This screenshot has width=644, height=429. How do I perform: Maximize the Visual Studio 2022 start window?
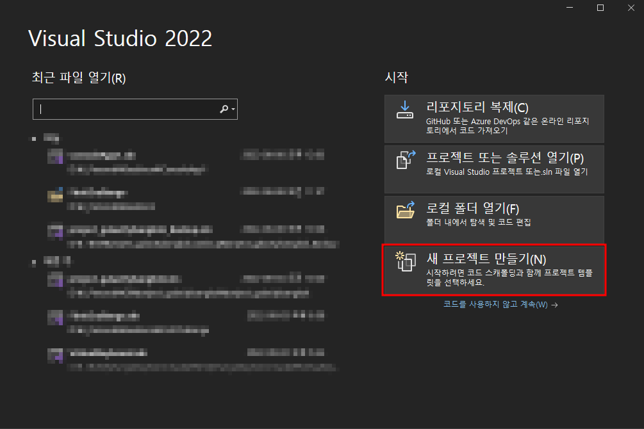[x=600, y=8]
